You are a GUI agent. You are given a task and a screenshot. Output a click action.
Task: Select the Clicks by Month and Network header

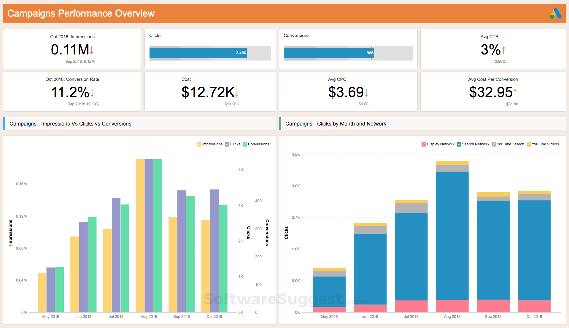click(336, 124)
